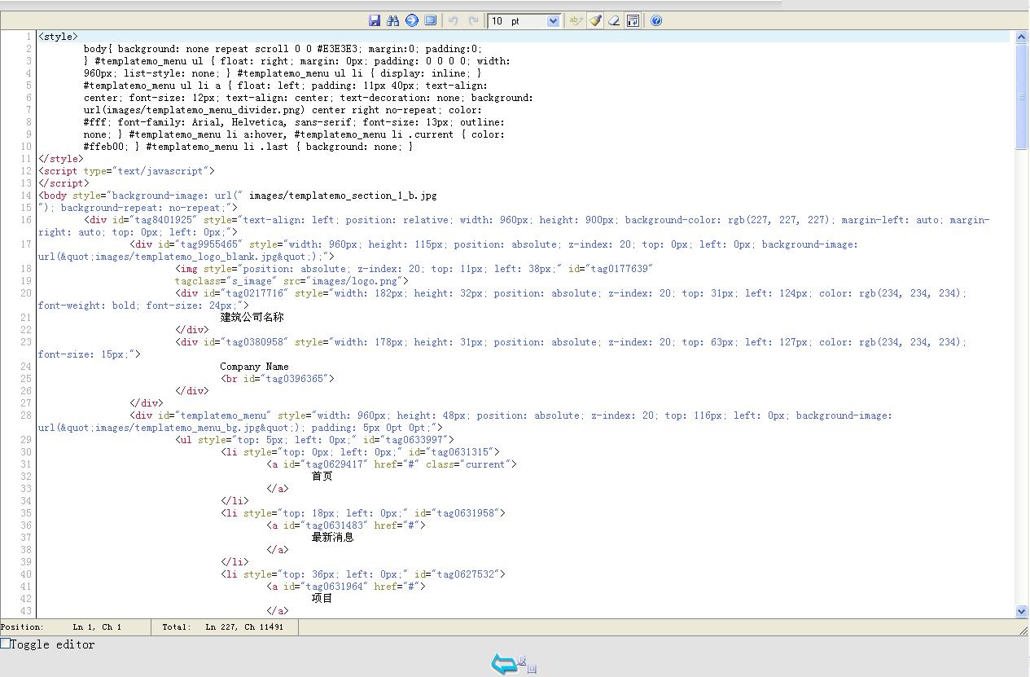Click the blue go-to arrow icon
1030x677 pixels.
point(412,20)
